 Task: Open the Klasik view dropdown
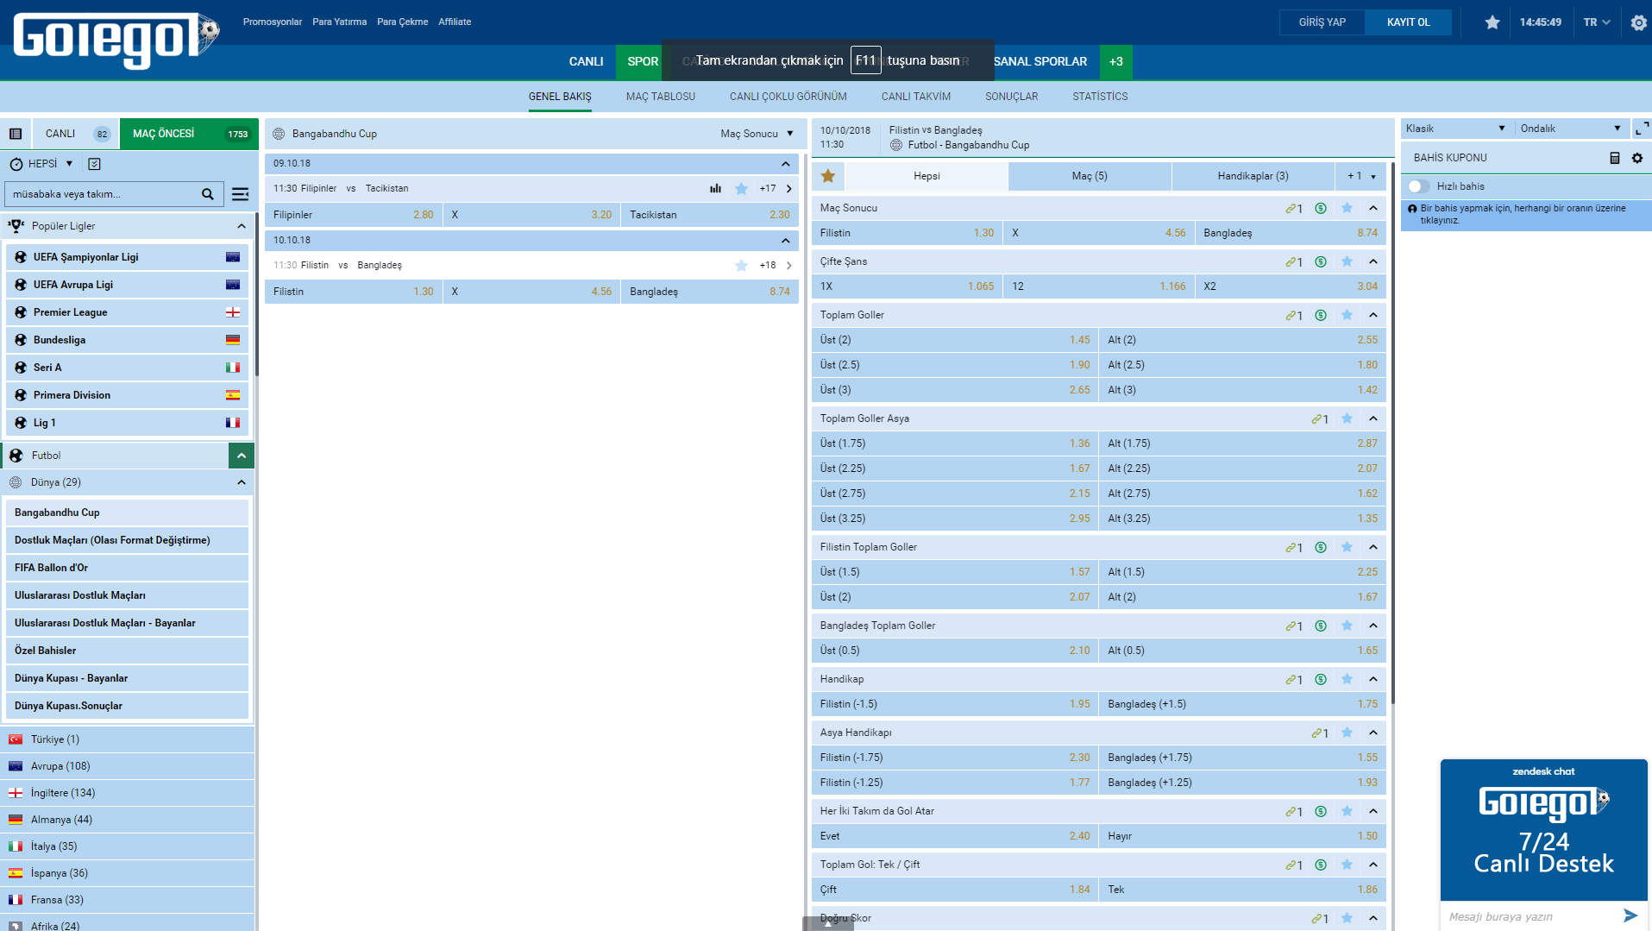tap(1455, 129)
